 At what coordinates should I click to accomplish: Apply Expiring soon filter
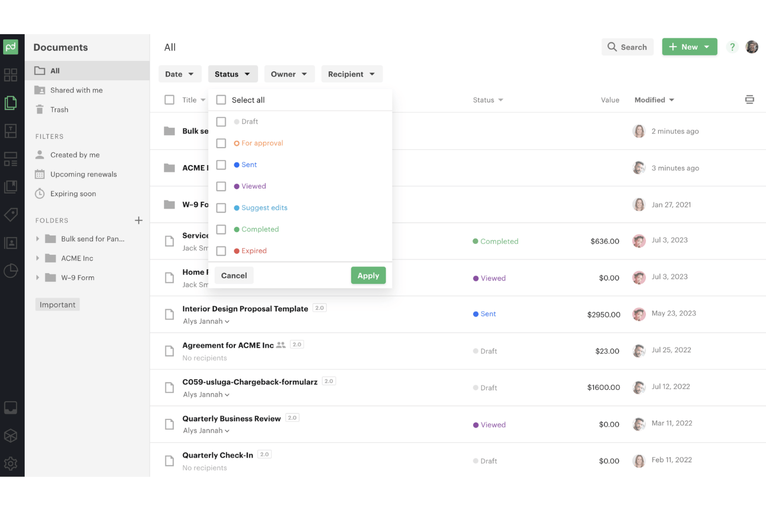[73, 194]
